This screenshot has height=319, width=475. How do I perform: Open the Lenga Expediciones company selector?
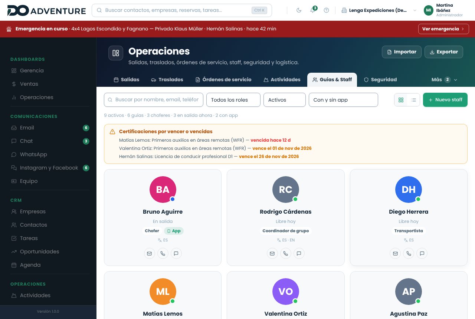pos(379,10)
